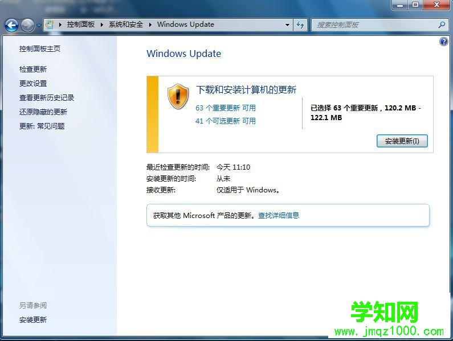The width and height of the screenshot is (453, 341).
Task: Close the Windows Update window
Action: (x=436, y=5)
